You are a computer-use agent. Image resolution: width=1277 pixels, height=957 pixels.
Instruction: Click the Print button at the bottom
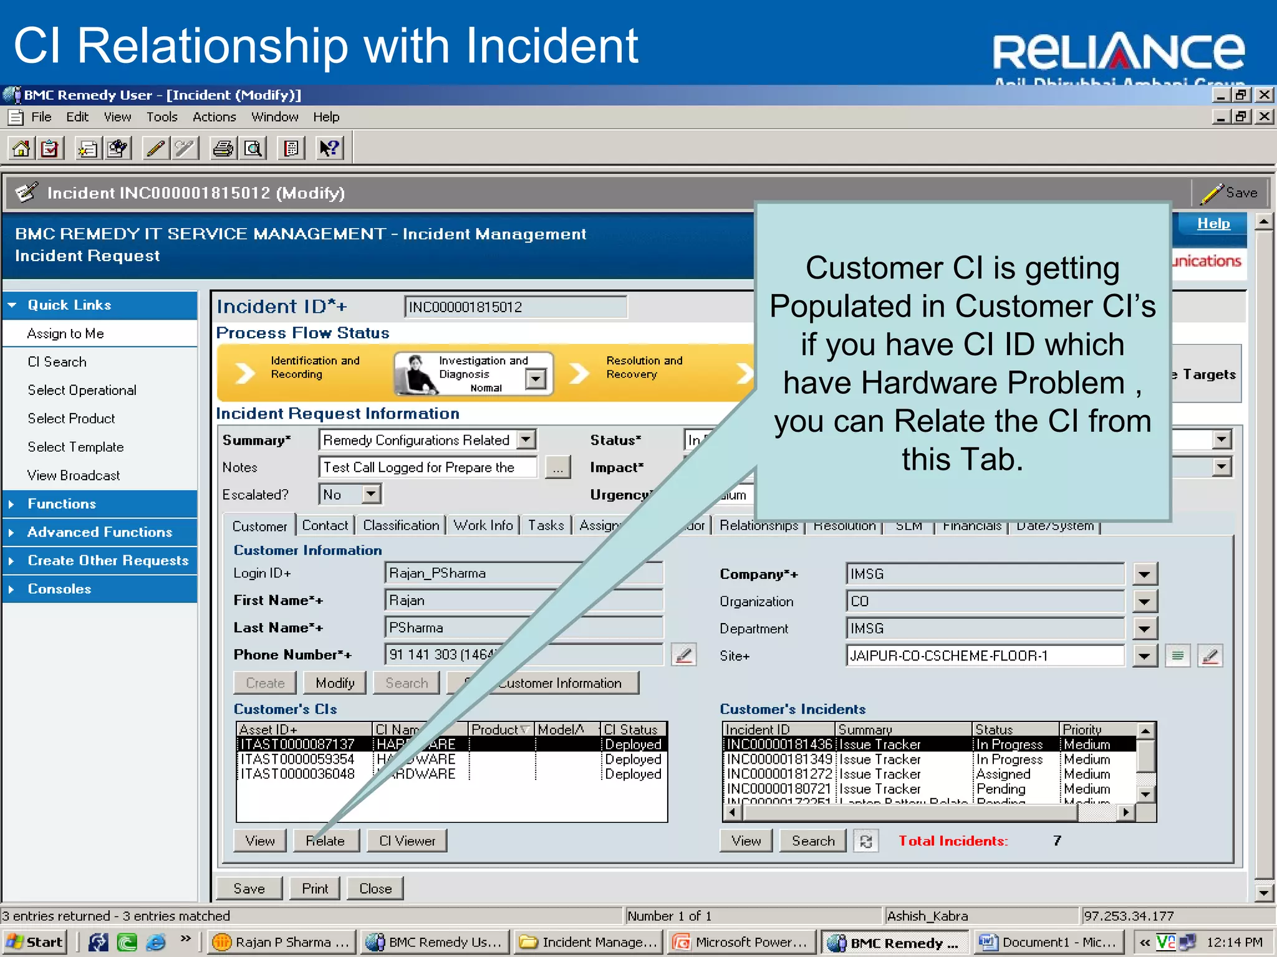coord(315,888)
